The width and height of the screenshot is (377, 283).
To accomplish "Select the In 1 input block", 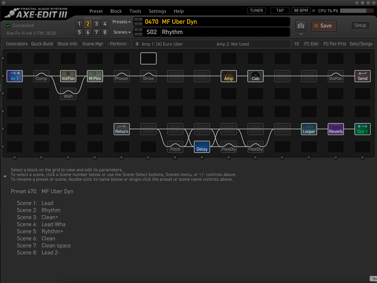I will point(15,76).
